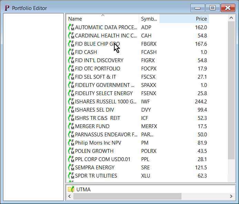Click the icon beside SEMPRA ENERGY
Screen dimensions: 239x204
[x=71, y=167]
